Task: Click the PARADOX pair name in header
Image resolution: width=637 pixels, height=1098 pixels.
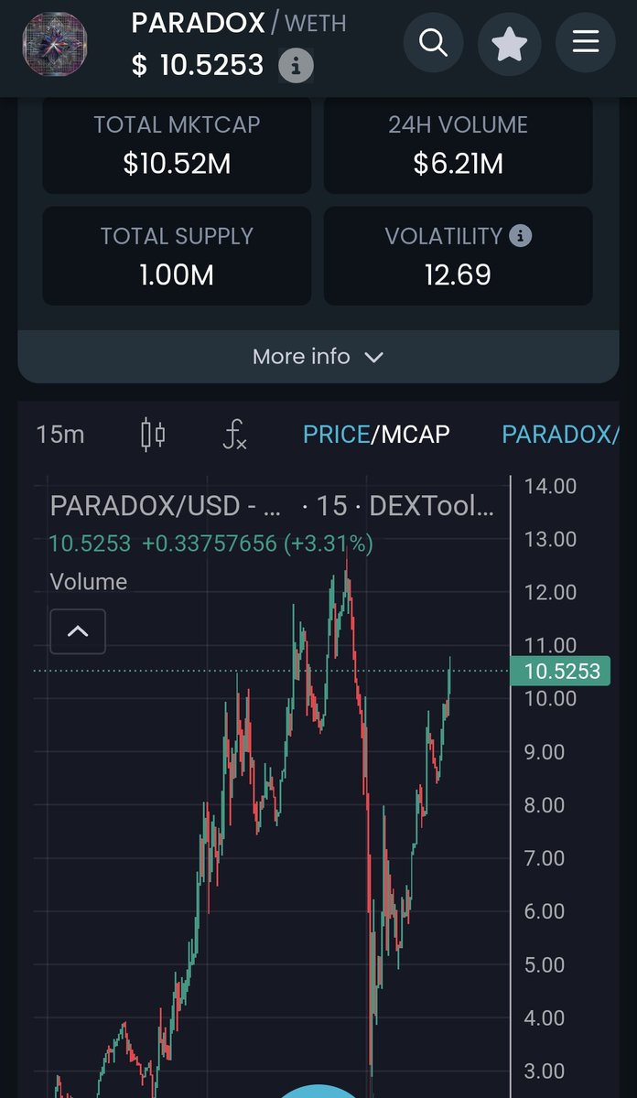Action: point(198,23)
